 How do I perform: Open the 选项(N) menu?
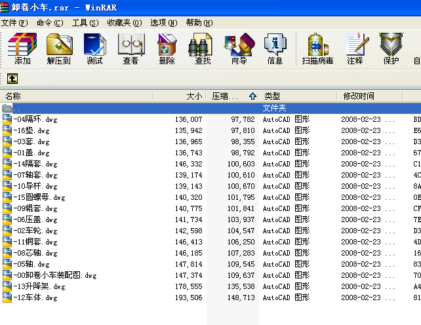pos(164,23)
